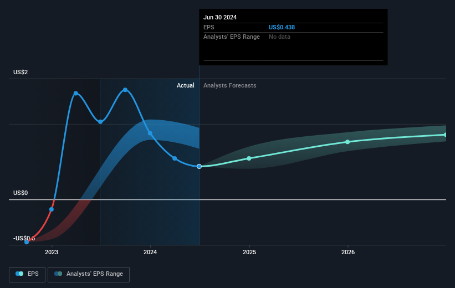Click the 2026 x-axis label
The image size is (455, 288).
click(x=348, y=253)
